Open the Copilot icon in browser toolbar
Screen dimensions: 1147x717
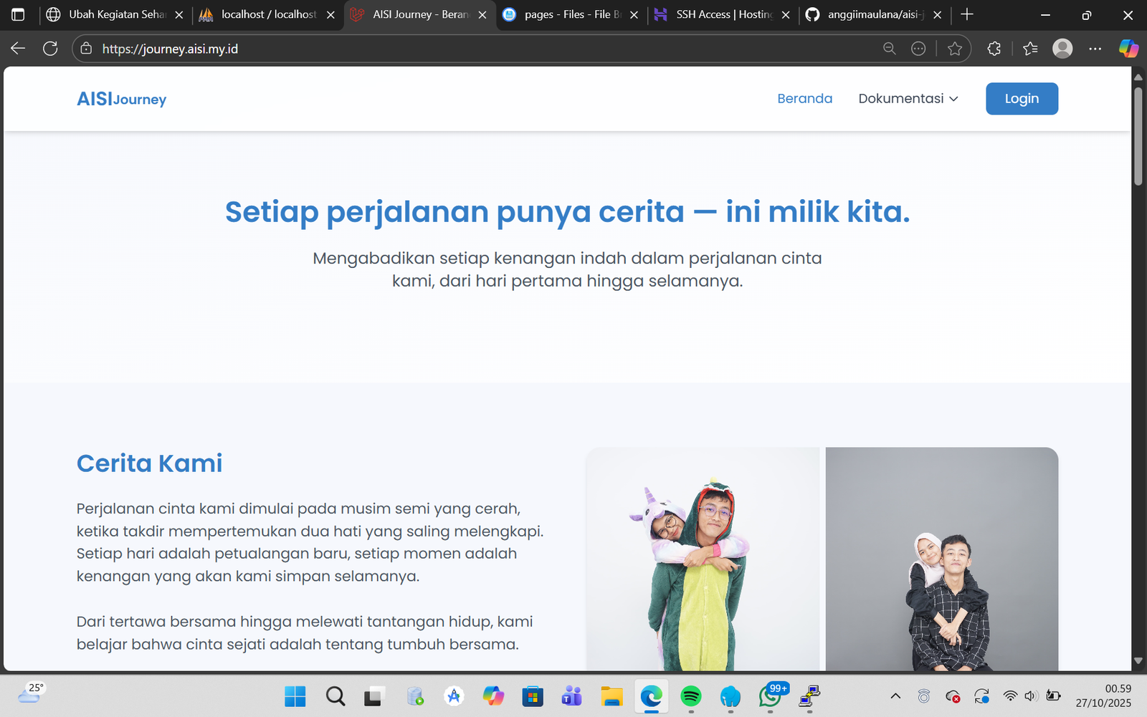click(x=1129, y=48)
